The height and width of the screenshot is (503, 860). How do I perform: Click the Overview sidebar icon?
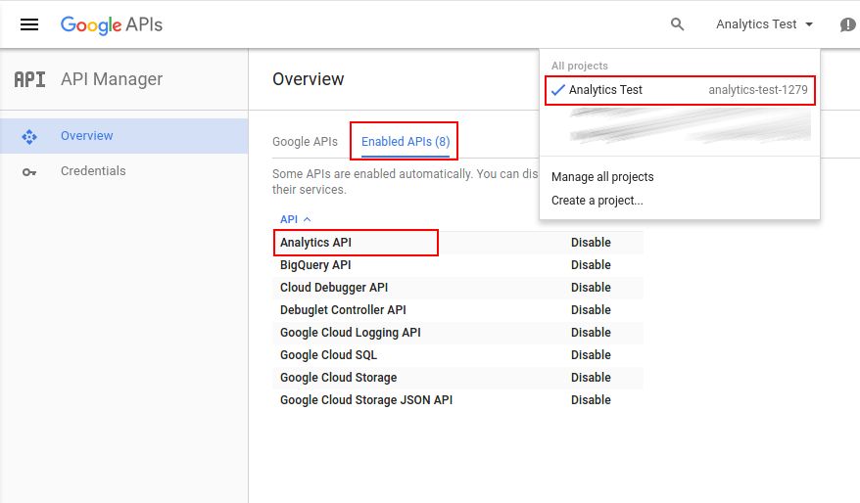pos(29,136)
